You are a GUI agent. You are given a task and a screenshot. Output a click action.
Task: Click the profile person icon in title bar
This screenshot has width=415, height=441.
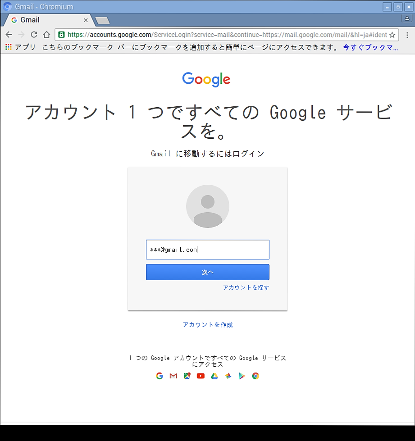coord(407,18)
